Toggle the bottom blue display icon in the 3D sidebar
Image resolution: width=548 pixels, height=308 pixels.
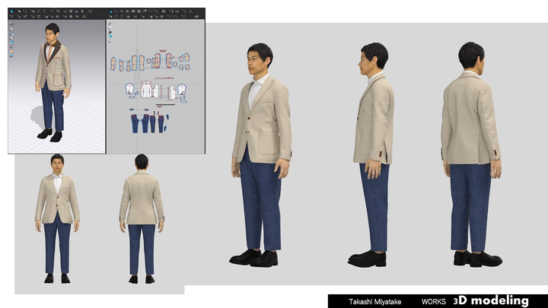[x=11, y=55]
